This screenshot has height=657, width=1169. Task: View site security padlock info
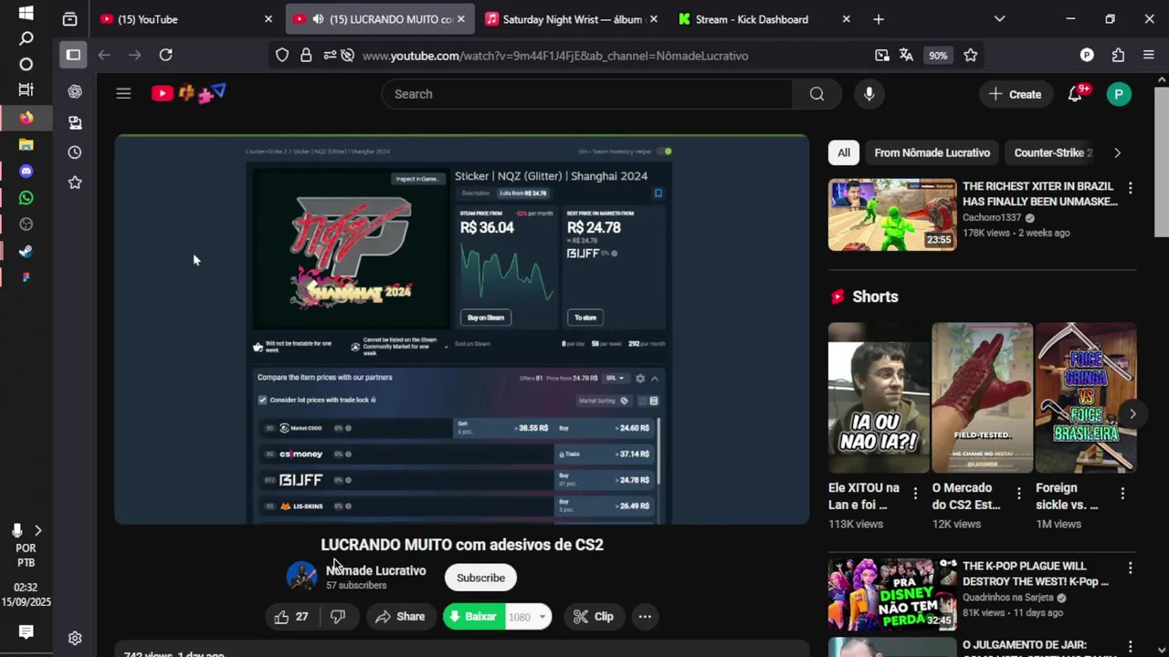(306, 56)
